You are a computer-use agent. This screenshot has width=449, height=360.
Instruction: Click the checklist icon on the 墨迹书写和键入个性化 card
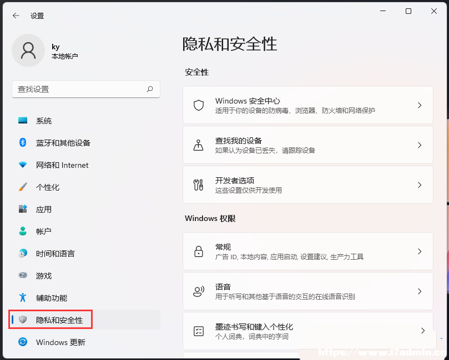pos(199,331)
